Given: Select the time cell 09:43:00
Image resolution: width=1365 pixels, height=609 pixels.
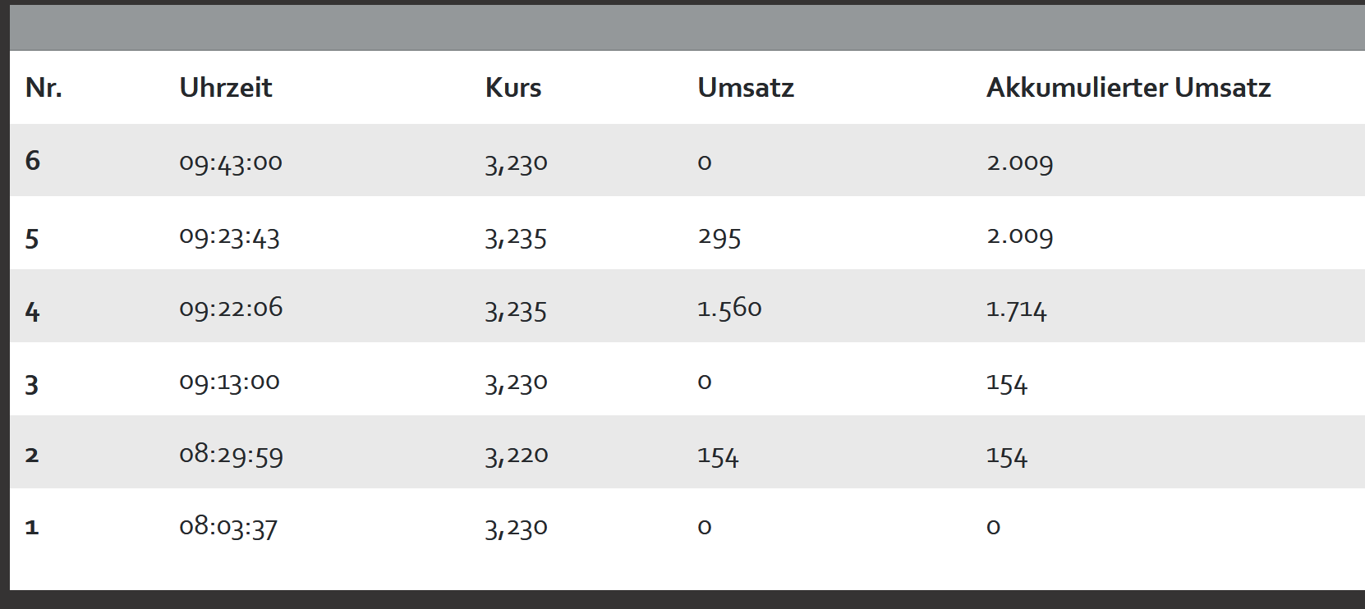Looking at the screenshot, I should click(x=231, y=163).
